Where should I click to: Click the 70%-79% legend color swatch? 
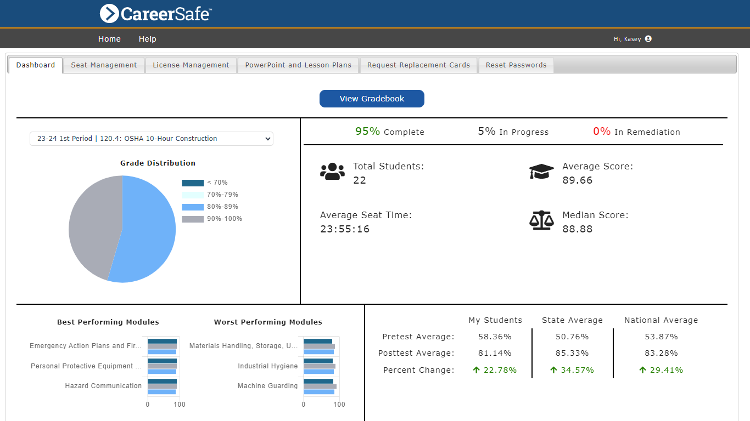coord(193,195)
